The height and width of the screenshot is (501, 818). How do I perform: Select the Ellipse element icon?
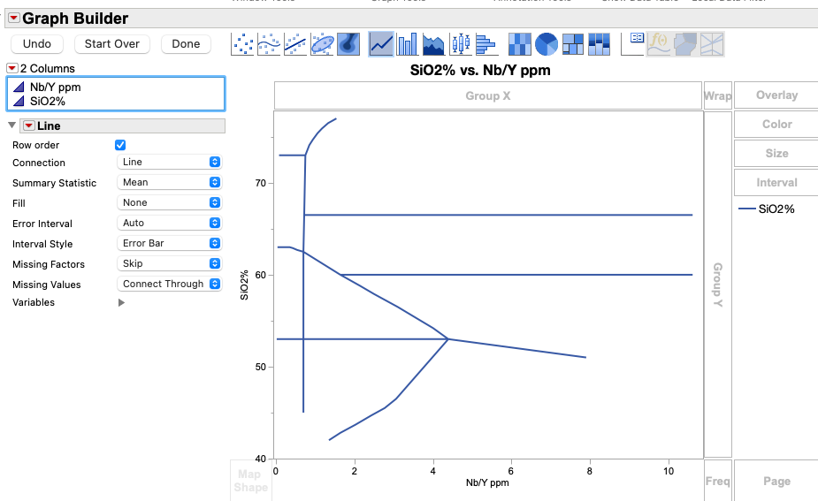(x=322, y=44)
